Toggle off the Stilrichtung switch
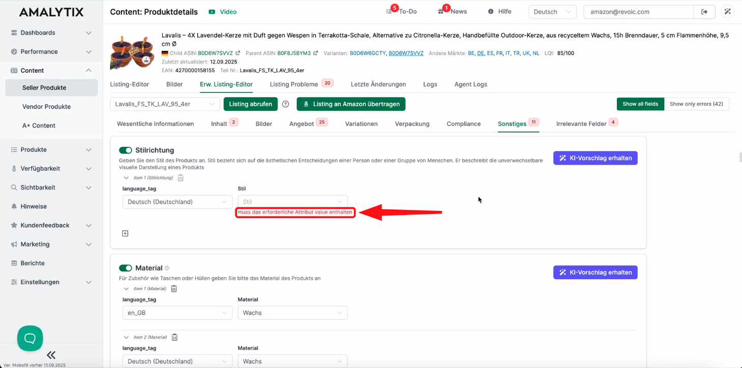This screenshot has width=742, height=368. pyautogui.click(x=125, y=150)
